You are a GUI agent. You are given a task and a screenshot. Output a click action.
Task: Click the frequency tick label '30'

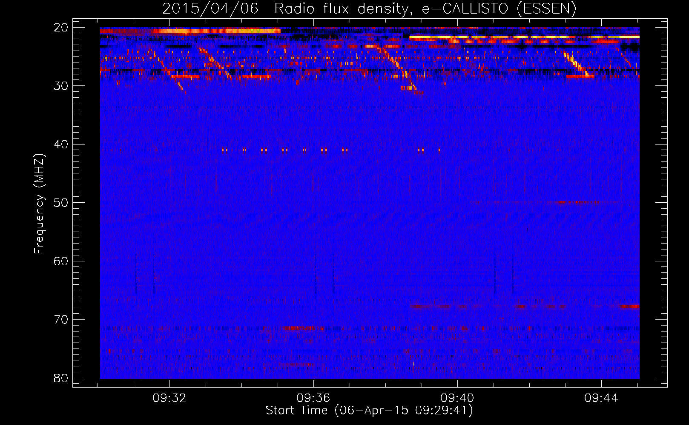[x=61, y=86]
